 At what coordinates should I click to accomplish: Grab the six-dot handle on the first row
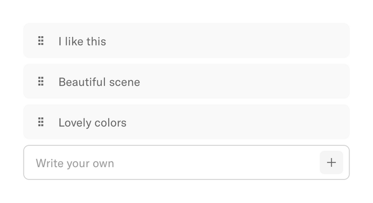click(x=41, y=41)
